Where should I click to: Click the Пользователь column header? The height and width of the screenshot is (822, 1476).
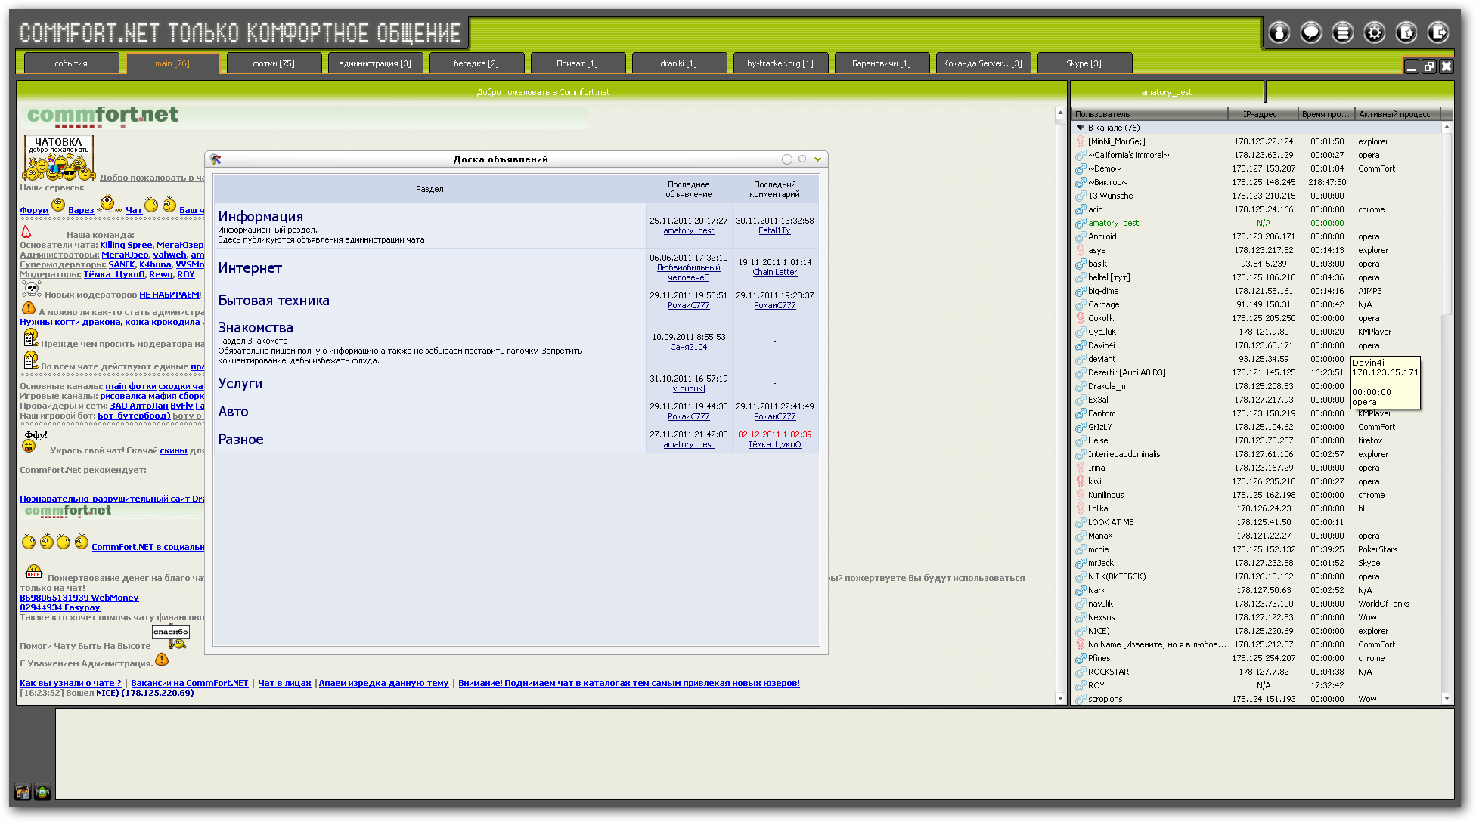1149,114
